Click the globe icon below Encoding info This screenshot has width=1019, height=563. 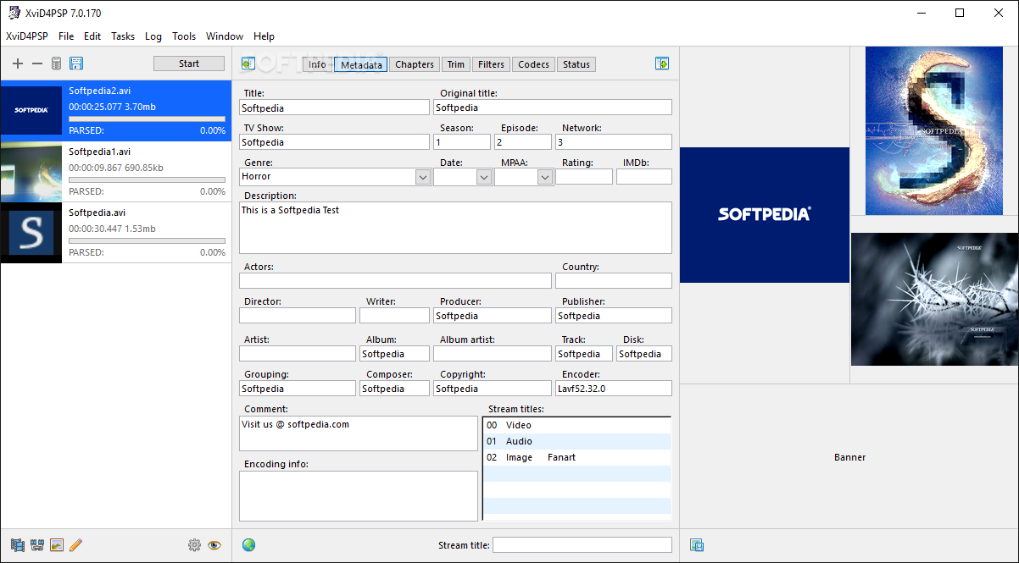point(248,545)
